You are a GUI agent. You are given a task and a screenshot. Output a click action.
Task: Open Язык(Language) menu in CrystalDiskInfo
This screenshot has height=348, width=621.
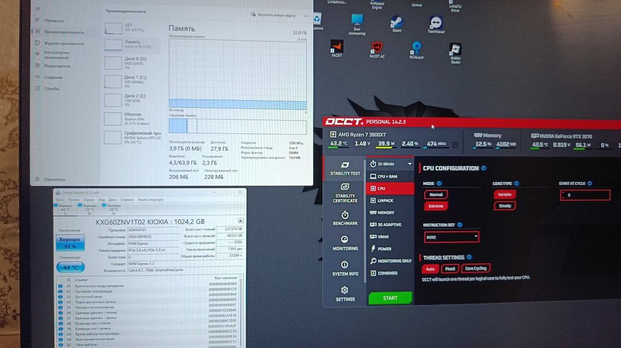(x=150, y=200)
